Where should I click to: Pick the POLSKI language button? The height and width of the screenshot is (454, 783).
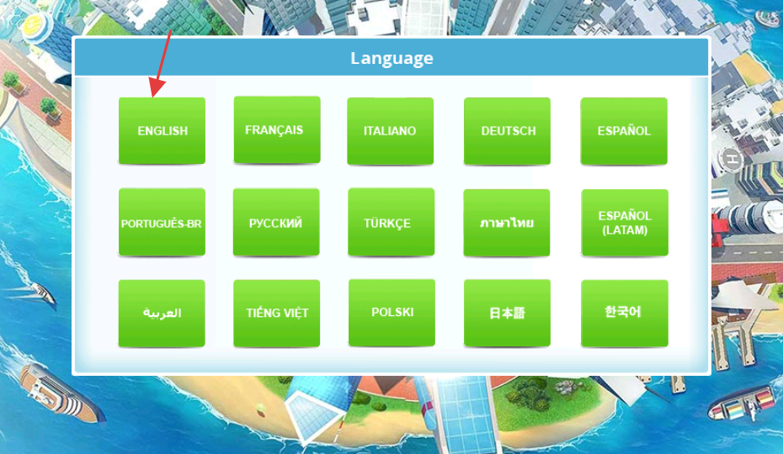[391, 312]
